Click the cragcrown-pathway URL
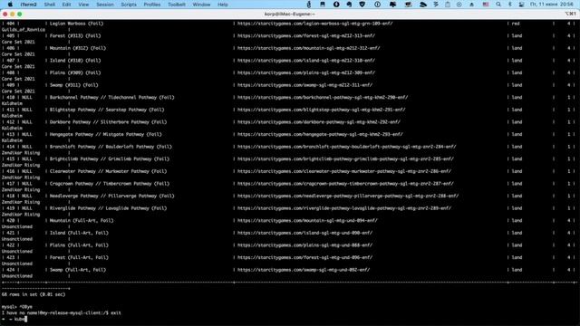The width and height of the screenshot is (580, 326). click(345, 184)
